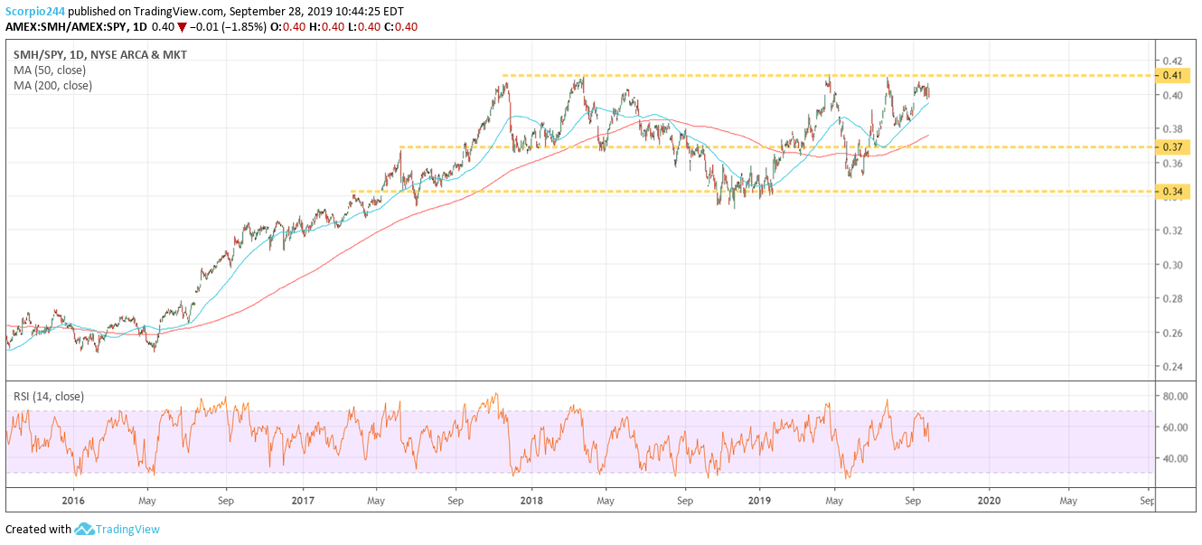Select the MA (200, close) indicator label
The image size is (1202, 545).
[53, 86]
